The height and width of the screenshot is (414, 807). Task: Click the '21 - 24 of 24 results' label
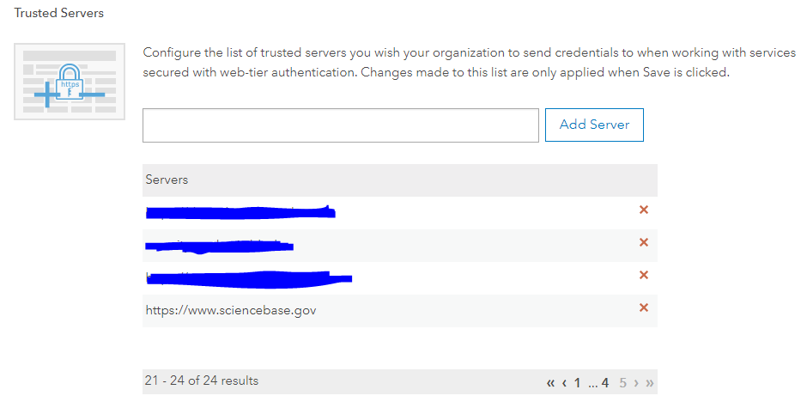202,381
